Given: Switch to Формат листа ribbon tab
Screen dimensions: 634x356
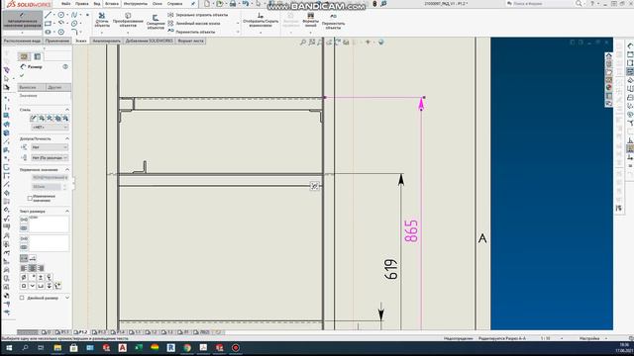Looking at the screenshot, I should (191, 41).
